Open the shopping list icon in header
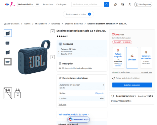Screen dimensions: 157x125 [123, 4]
